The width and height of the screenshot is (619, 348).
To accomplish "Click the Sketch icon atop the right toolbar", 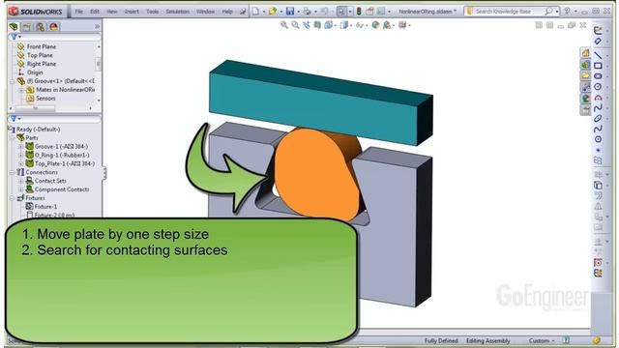I will [598, 30].
